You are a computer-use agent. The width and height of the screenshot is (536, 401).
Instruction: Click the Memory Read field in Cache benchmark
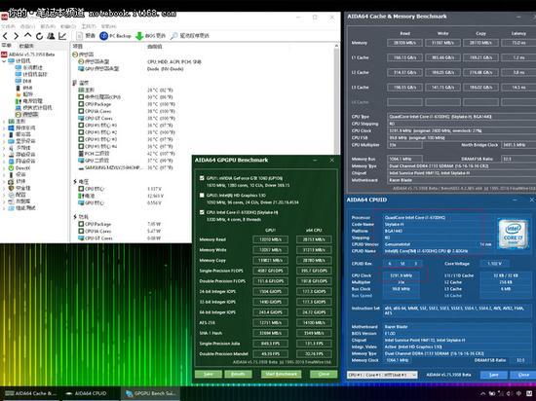click(x=404, y=43)
